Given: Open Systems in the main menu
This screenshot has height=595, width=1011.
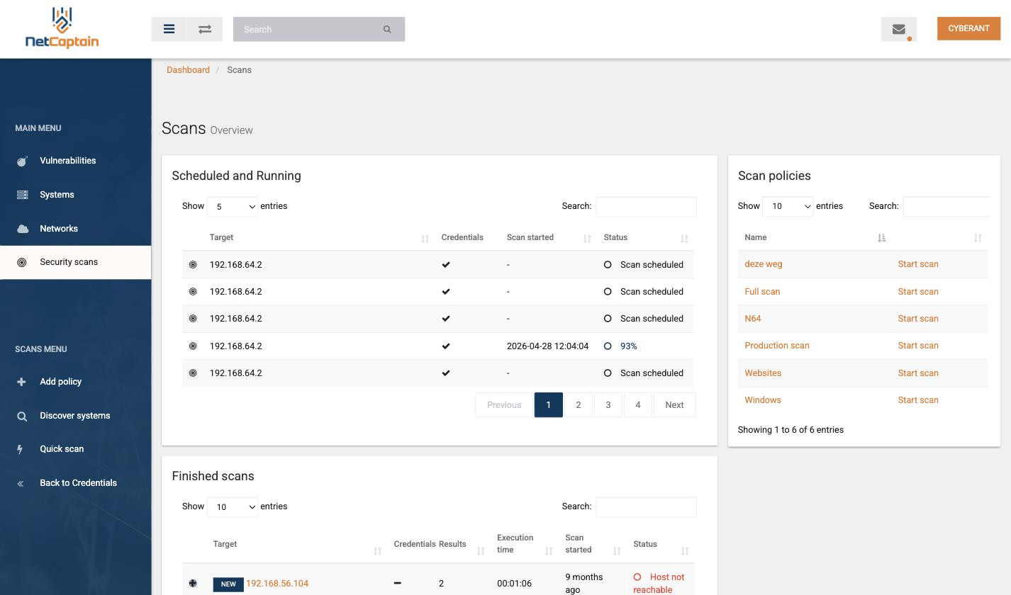Looking at the screenshot, I should point(57,195).
